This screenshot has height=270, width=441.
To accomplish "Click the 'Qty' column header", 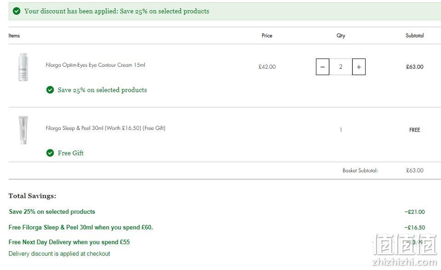I will click(341, 35).
